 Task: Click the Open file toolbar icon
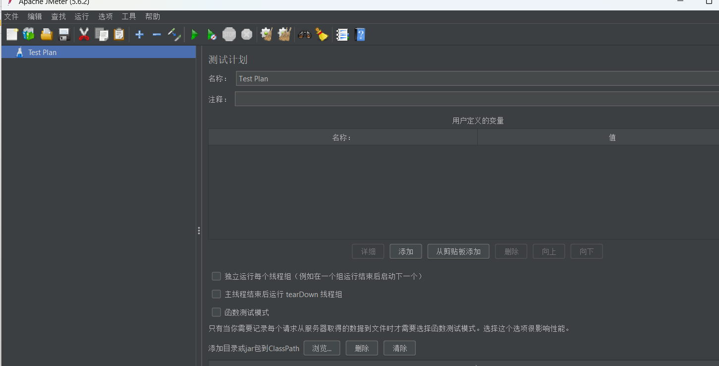[47, 34]
